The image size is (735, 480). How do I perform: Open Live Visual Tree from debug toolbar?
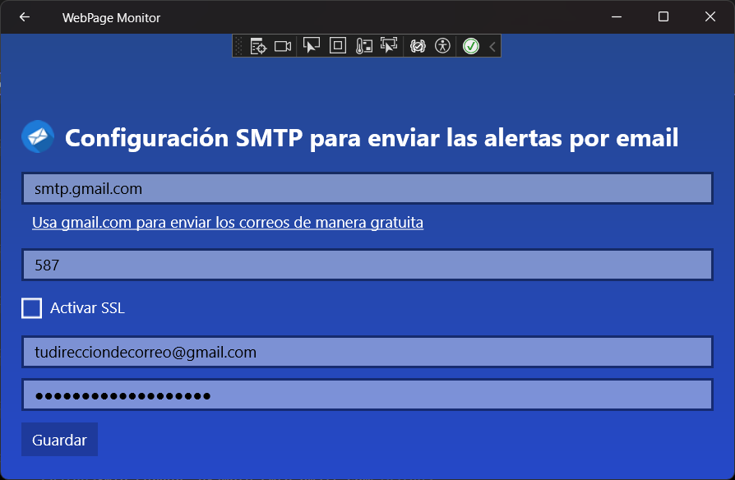tap(259, 46)
